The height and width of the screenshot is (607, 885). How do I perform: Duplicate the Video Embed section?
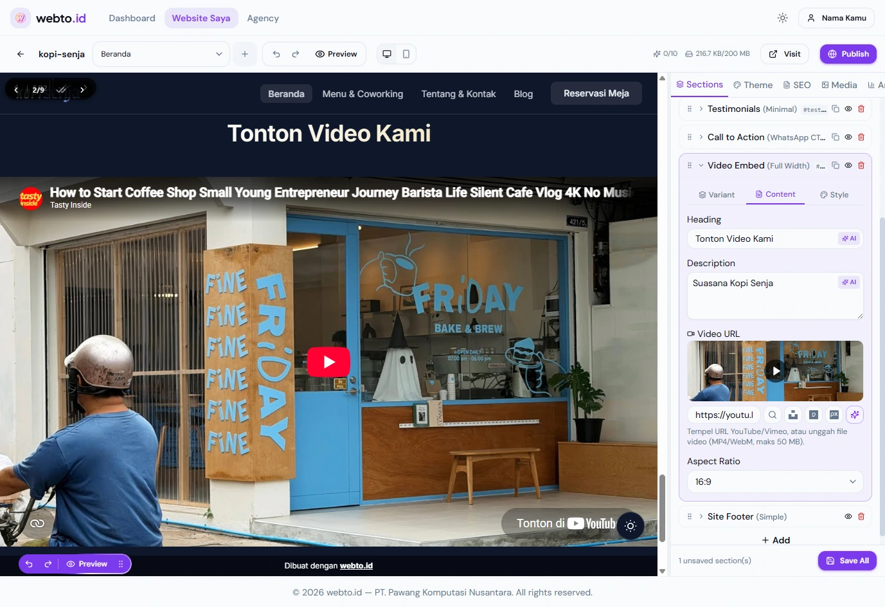[836, 165]
